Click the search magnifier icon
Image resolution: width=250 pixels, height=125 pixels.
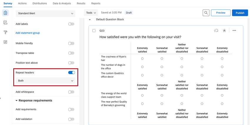tap(206, 13)
